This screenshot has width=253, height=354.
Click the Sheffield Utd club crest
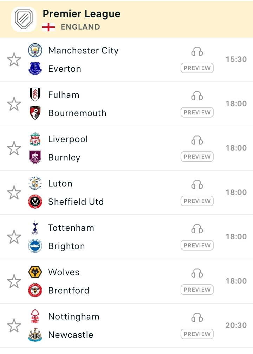pyautogui.click(x=35, y=202)
